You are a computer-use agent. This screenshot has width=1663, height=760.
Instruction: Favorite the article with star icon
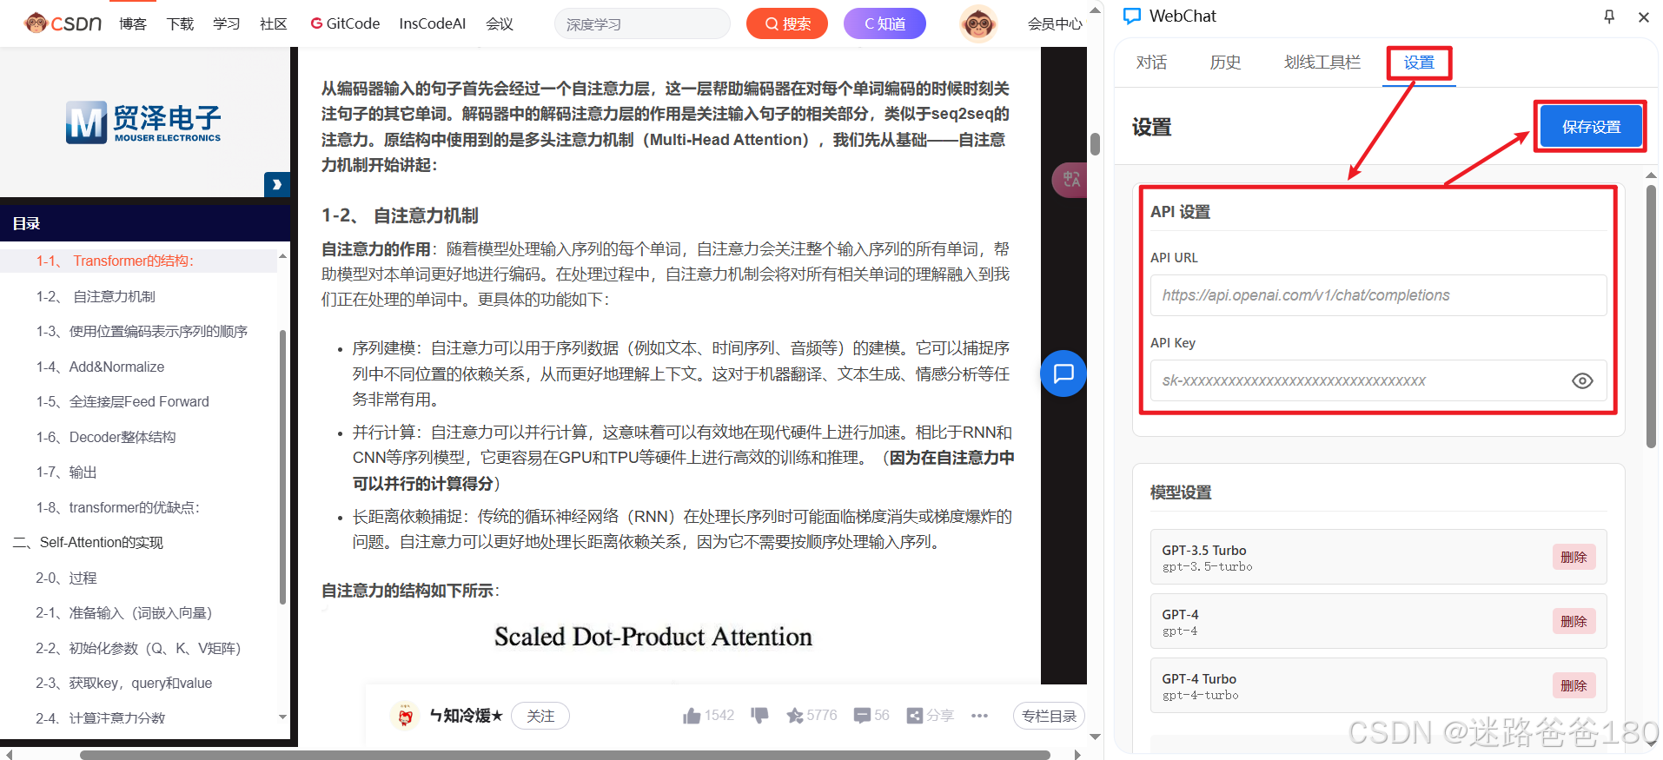(794, 716)
